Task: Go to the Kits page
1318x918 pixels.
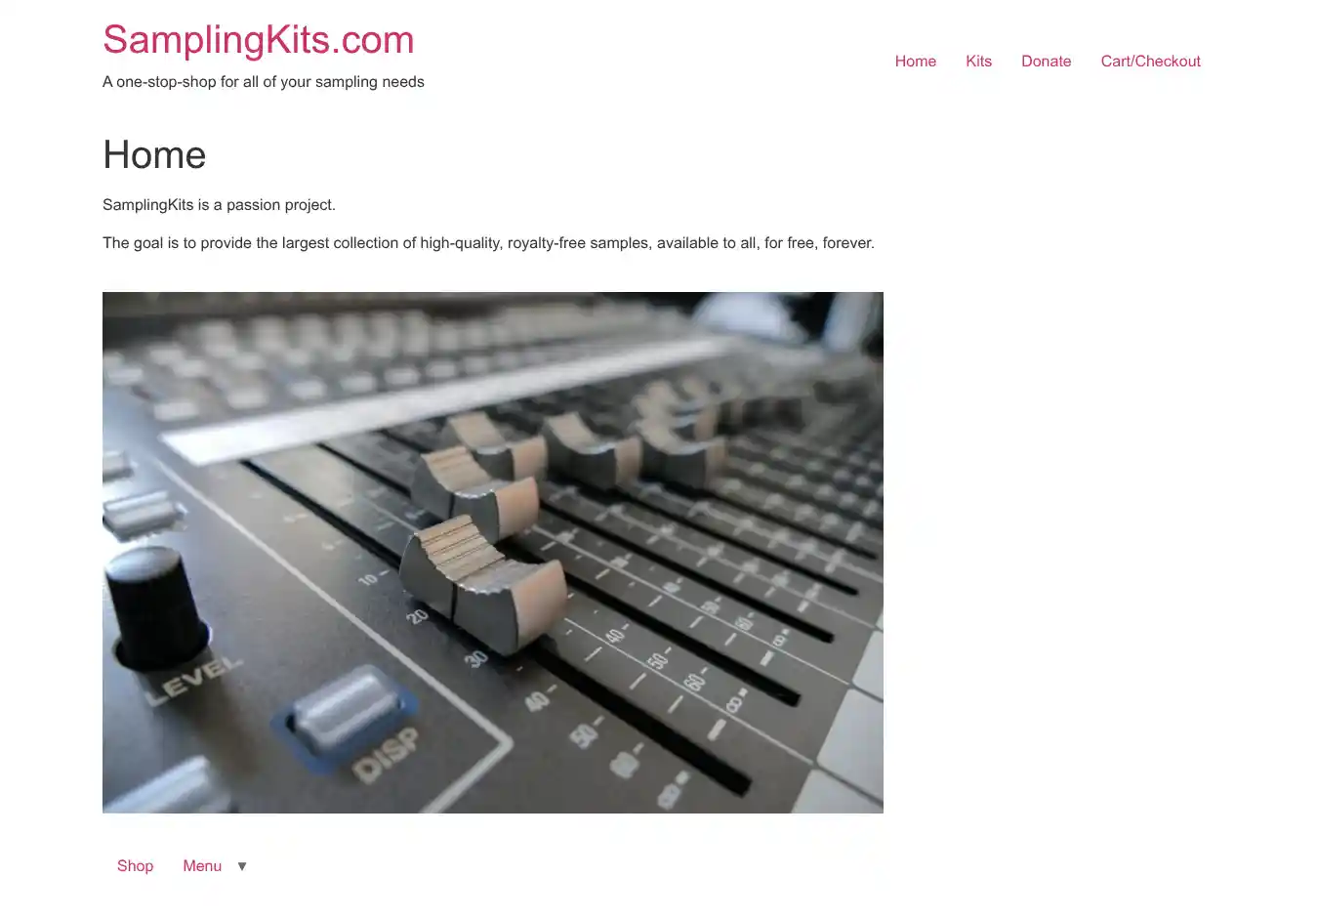Action: [x=978, y=61]
